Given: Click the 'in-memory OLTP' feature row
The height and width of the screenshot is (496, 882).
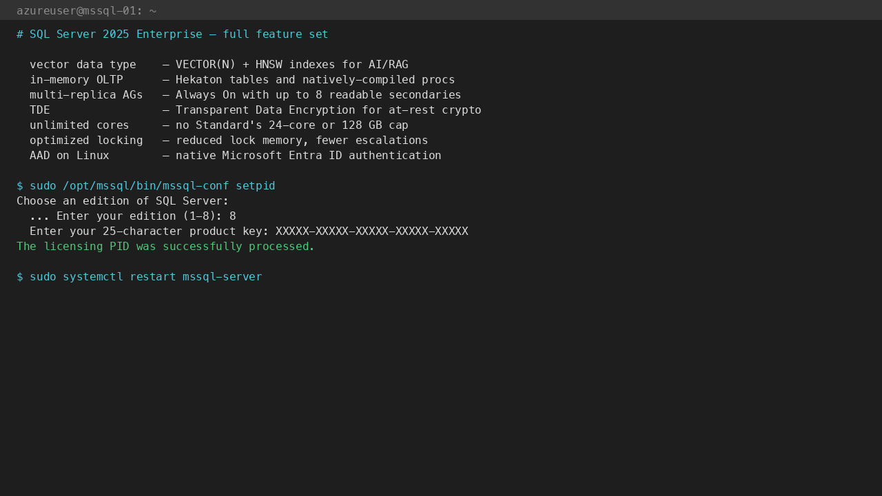Looking at the screenshot, I should point(242,80).
